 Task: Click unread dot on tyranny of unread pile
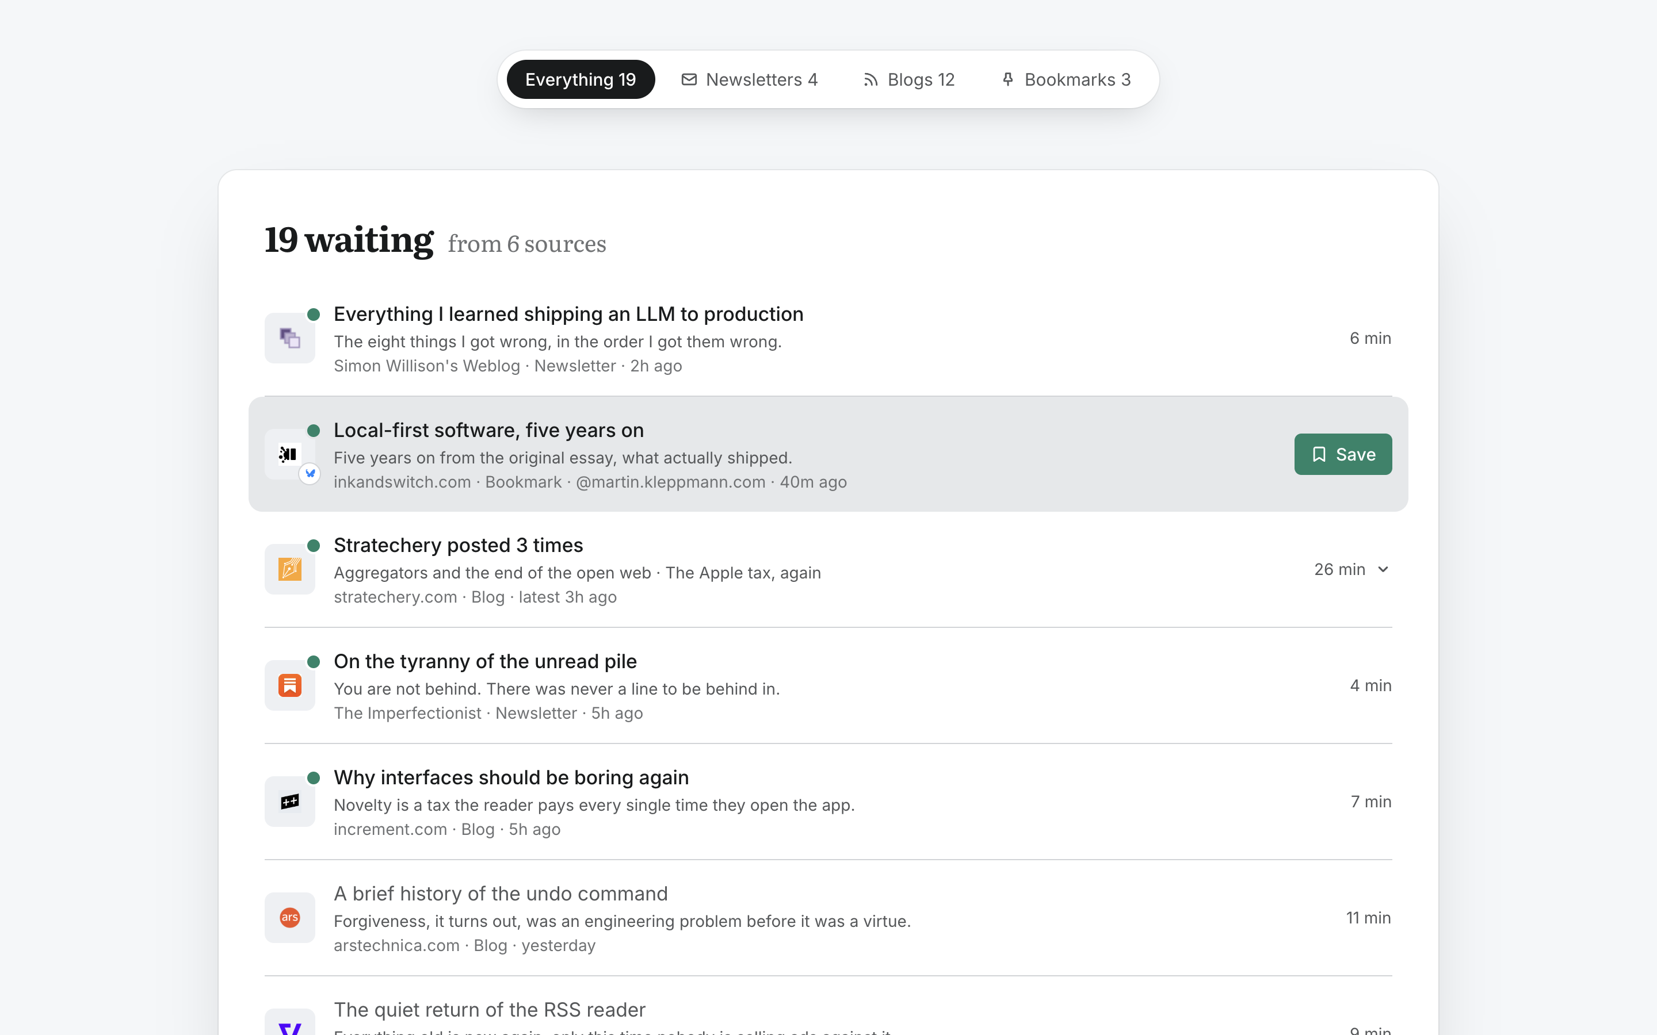pyautogui.click(x=314, y=661)
